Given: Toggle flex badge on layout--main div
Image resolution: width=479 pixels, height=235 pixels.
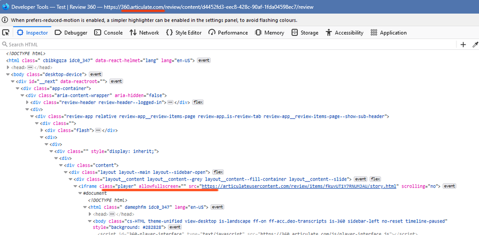Looking at the screenshot, I should 218,172.
